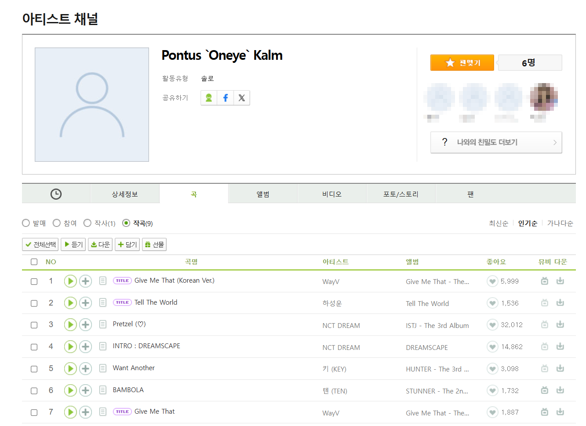Select the 발매 radio filter

pos(26,223)
